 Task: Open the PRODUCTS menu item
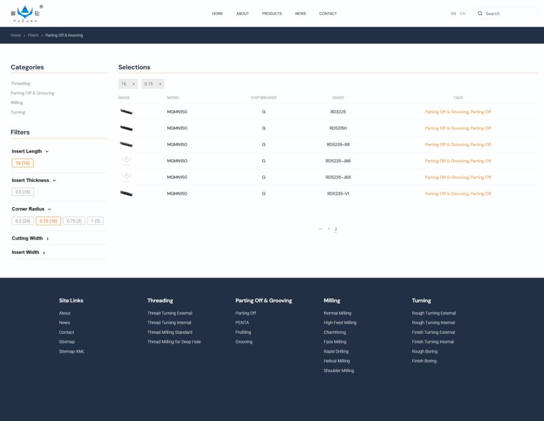(271, 13)
